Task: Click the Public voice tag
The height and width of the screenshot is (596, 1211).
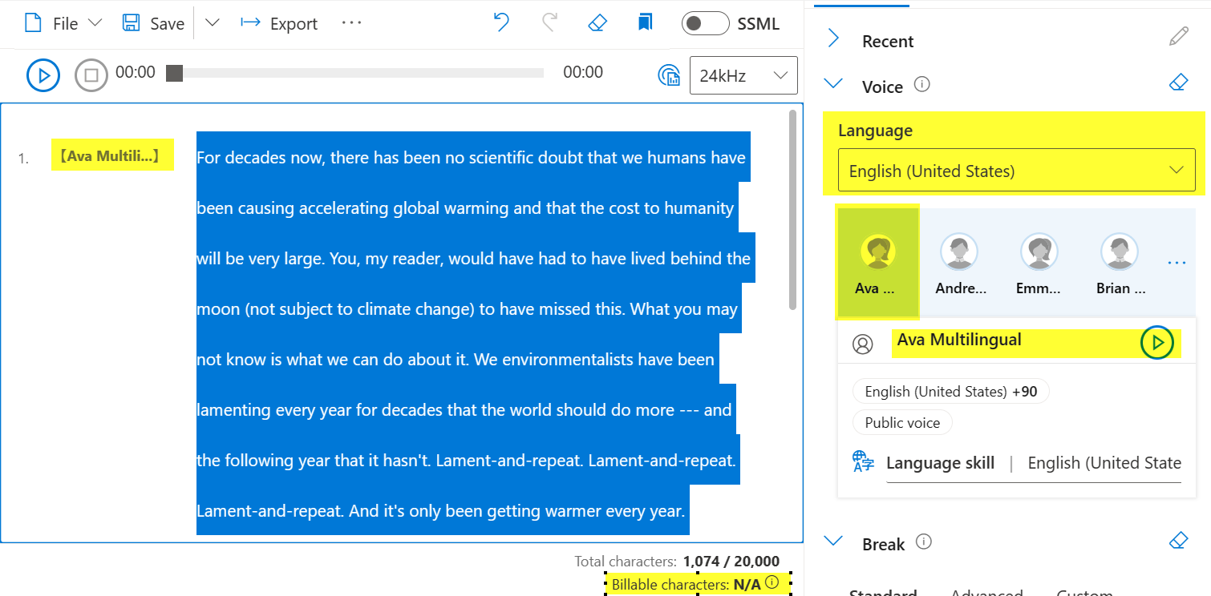Action: pos(902,423)
